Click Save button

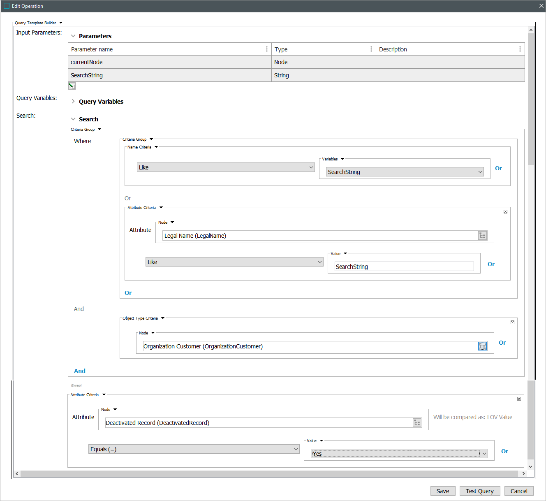tap(442, 491)
